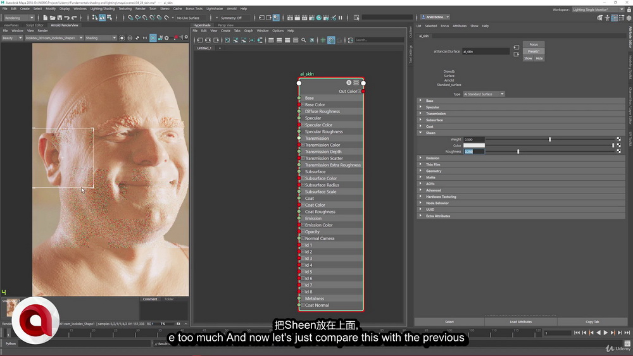Click Hypershade output connections icon
This screenshot has height=356, width=633.
pyautogui.click(x=216, y=40)
